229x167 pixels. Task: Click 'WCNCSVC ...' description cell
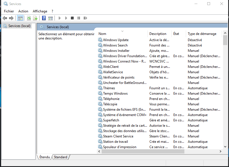pyautogui.click(x=159, y=61)
